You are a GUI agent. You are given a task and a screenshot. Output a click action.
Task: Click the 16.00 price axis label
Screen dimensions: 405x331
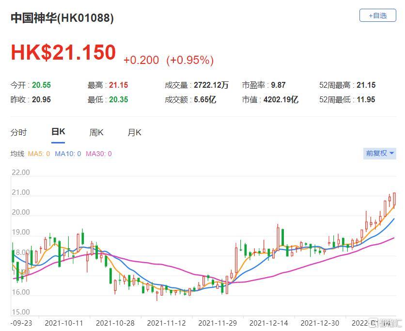[x=21, y=292]
